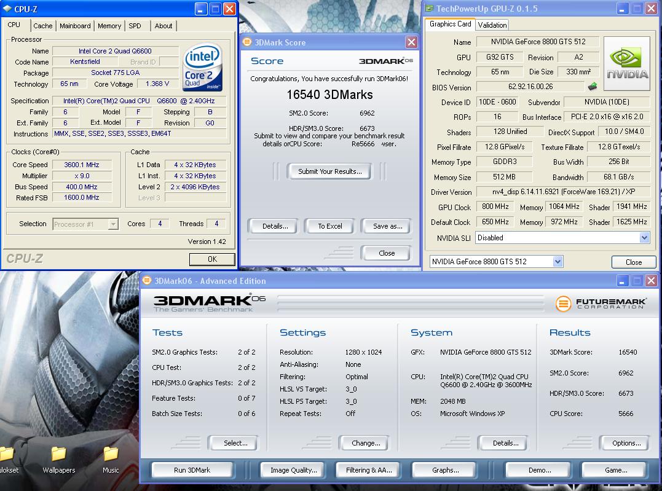The height and width of the screenshot is (491, 662).
Task: Click the Demo button in 3DMark06
Action: point(539,470)
